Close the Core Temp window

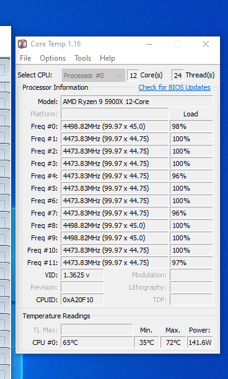(x=206, y=44)
